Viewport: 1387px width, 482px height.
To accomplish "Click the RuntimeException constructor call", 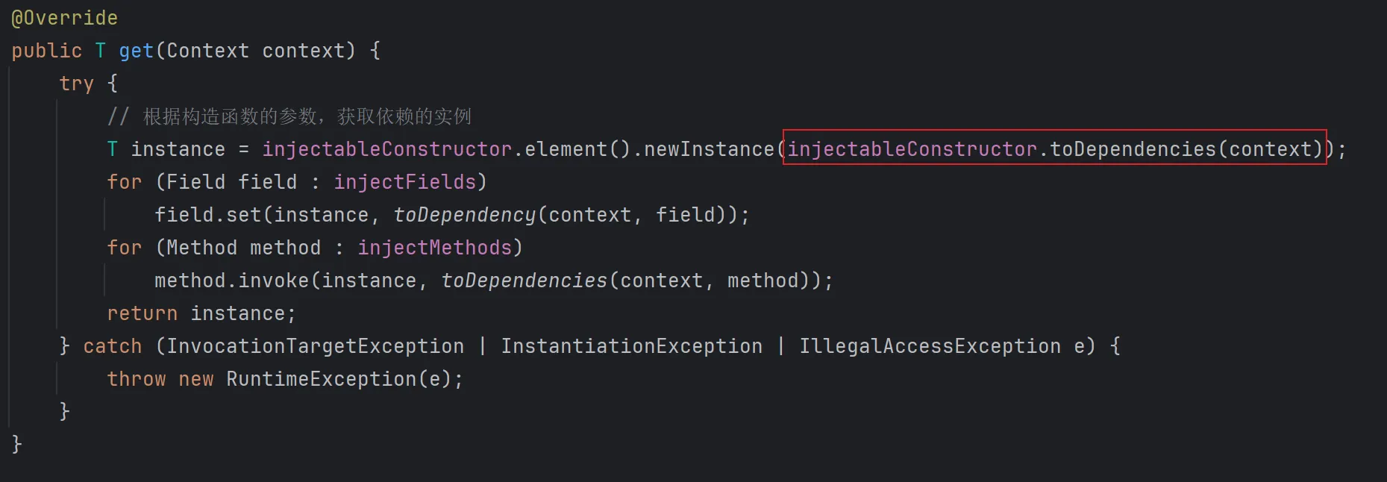I will (321, 379).
